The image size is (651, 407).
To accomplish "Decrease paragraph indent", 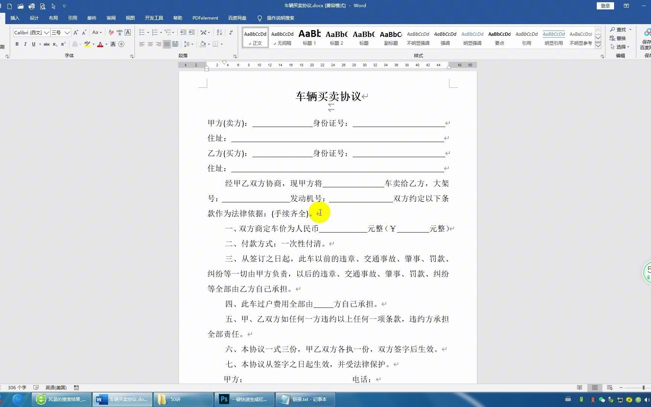I will tap(183, 32).
